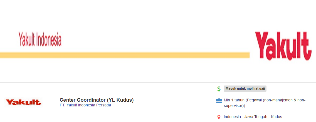Image resolution: width=316 pixels, height=122 pixels.
Task: Click the red location pin icon
Action: (x=219, y=117)
